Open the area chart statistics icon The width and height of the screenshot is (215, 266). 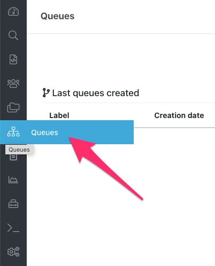point(13,179)
